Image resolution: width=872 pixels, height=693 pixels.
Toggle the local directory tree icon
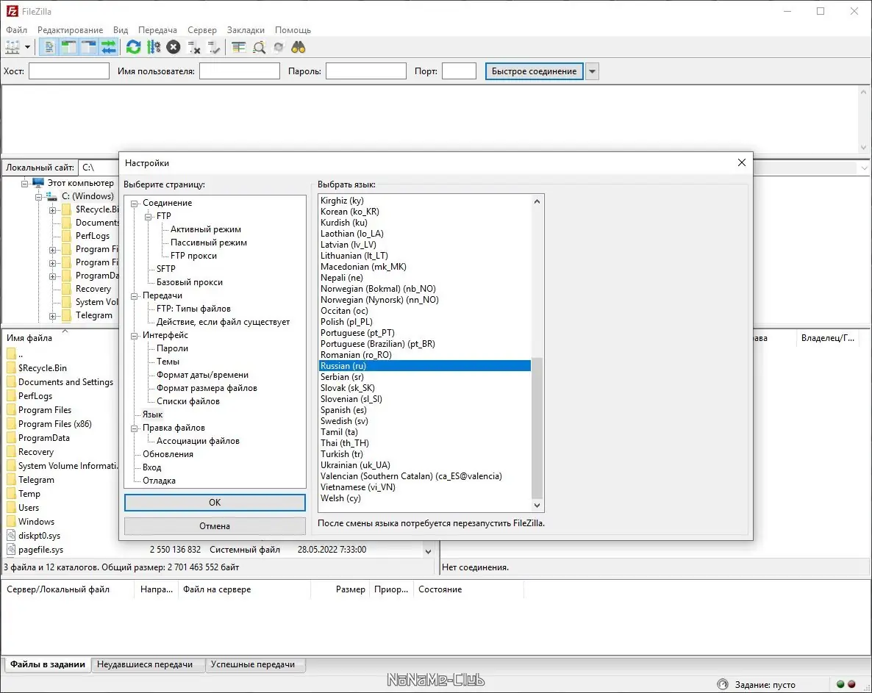pos(69,48)
